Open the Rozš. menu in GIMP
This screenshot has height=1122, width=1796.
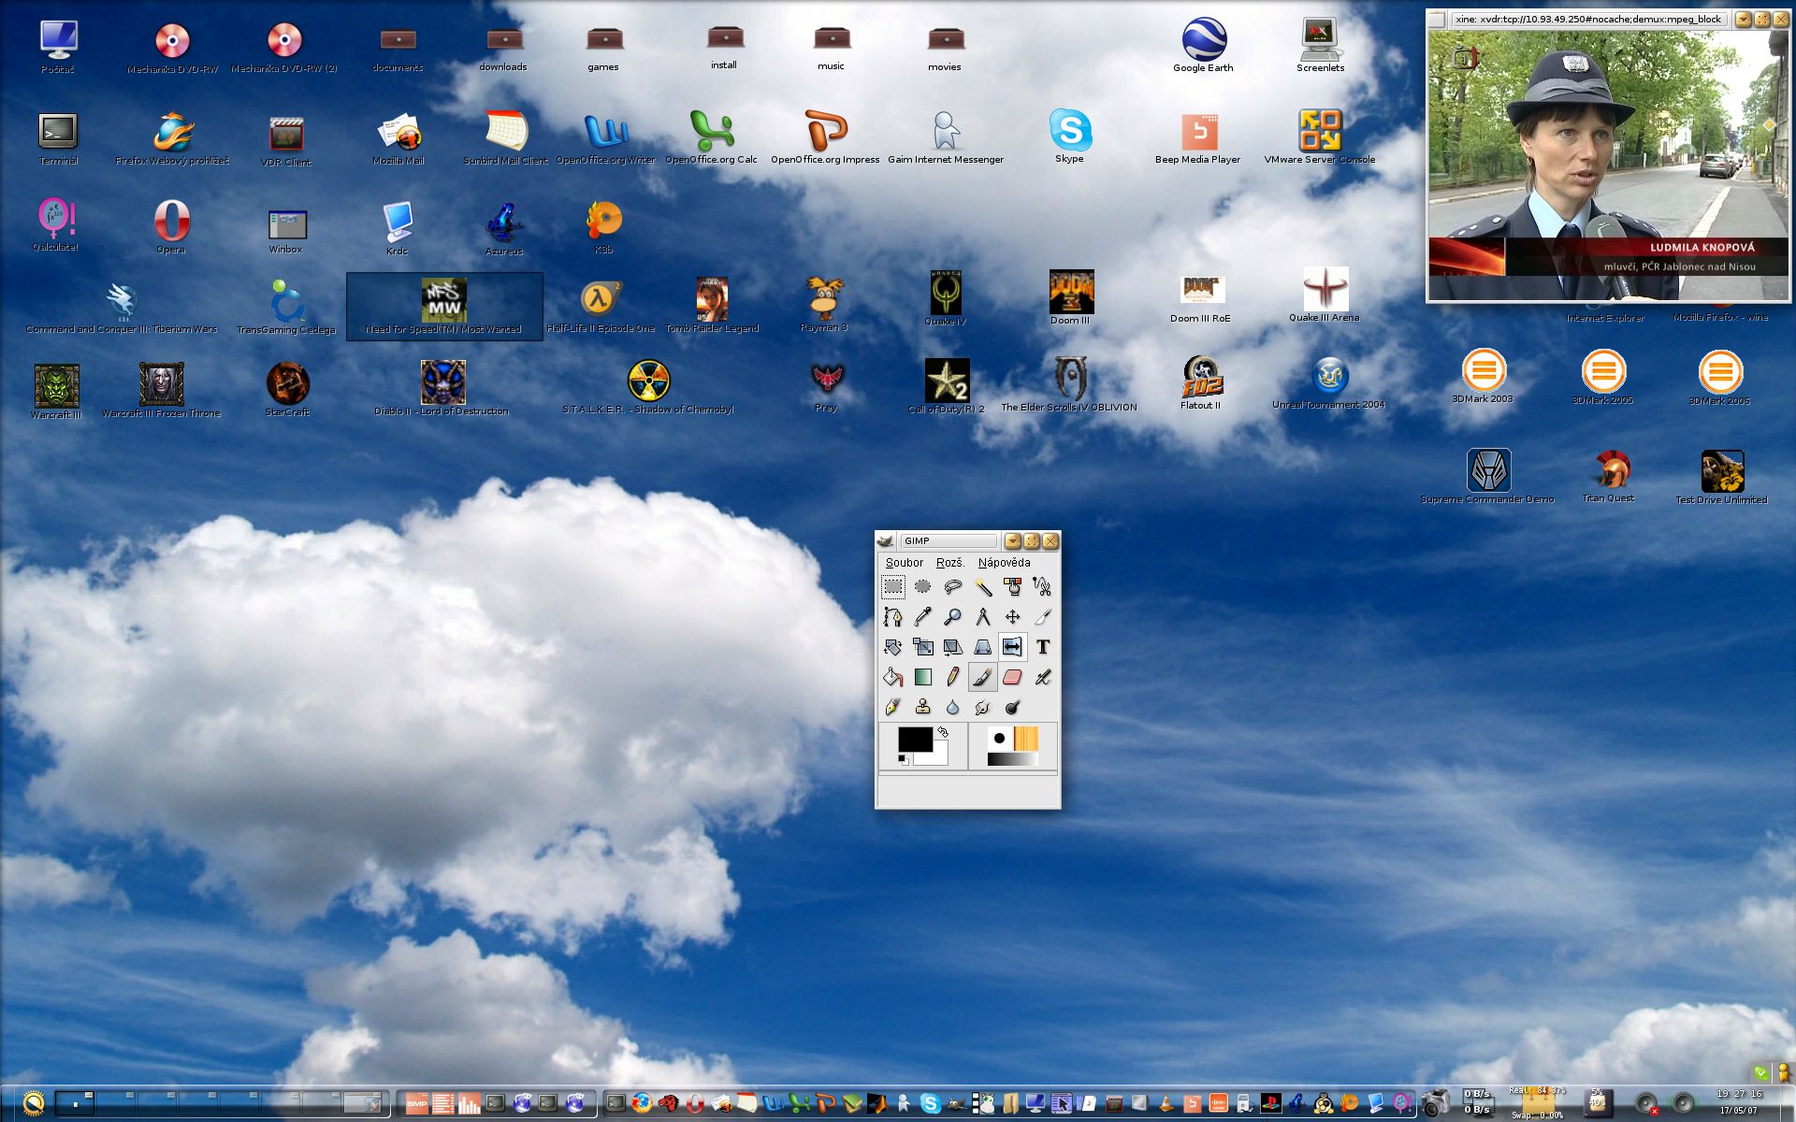(949, 563)
